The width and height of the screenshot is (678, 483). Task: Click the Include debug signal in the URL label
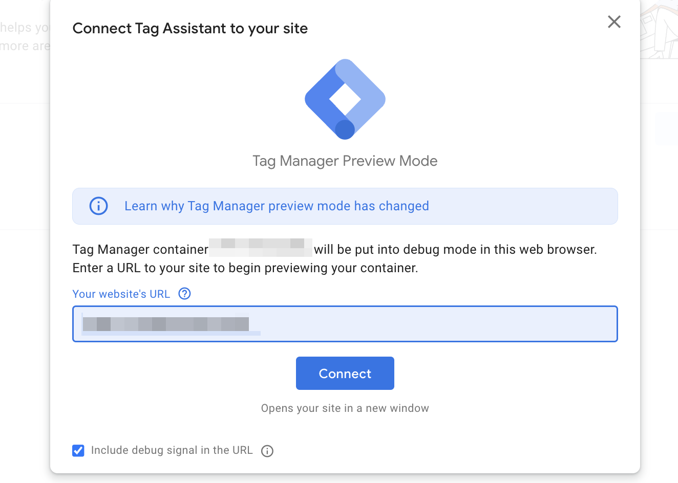coord(172,450)
